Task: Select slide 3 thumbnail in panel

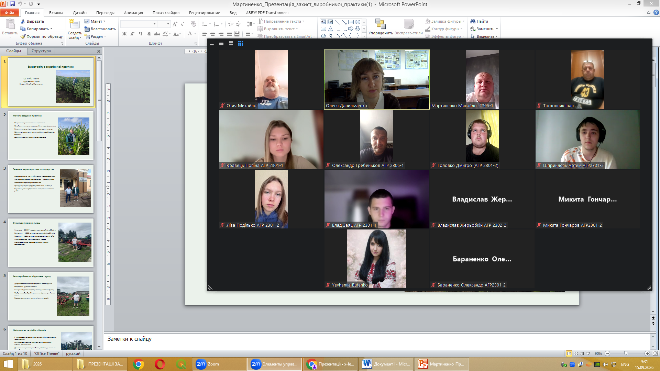Action: point(51,189)
